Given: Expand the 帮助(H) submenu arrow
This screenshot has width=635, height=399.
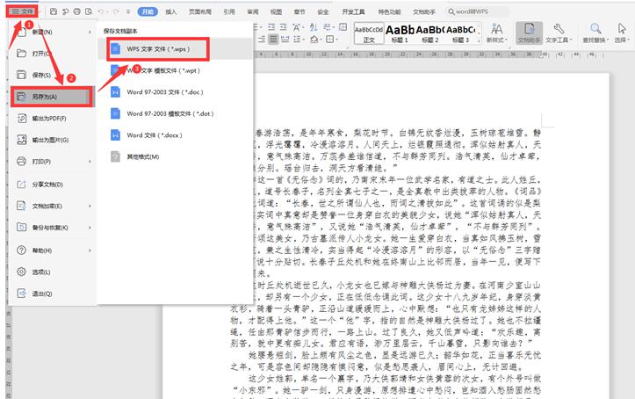Looking at the screenshot, I should (90, 250).
